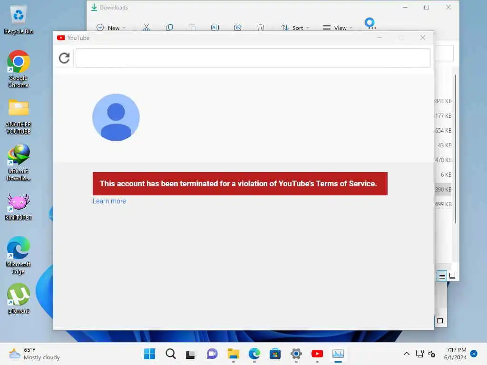Viewport: 487px width, 365px height.
Task: Open taskbar Search
Action: click(x=171, y=354)
